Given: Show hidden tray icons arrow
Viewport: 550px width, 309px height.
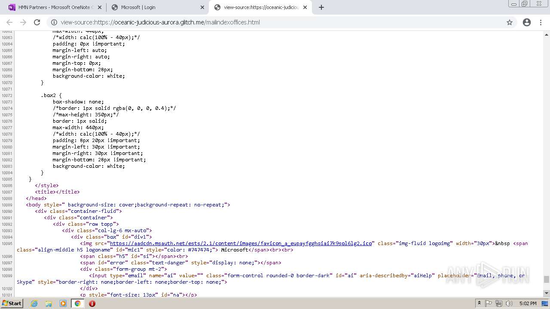Looking at the screenshot, I should (x=480, y=303).
